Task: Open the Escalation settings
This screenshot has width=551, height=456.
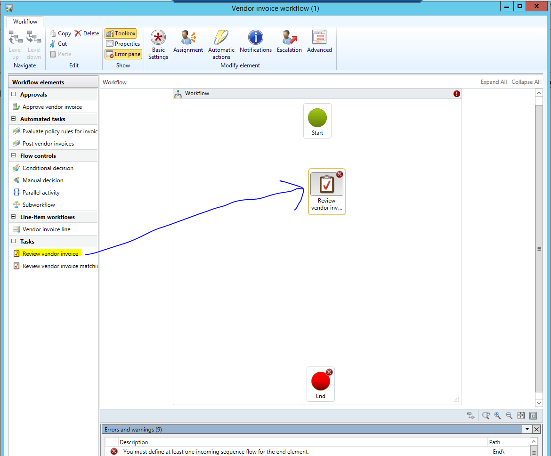Action: click(x=289, y=42)
